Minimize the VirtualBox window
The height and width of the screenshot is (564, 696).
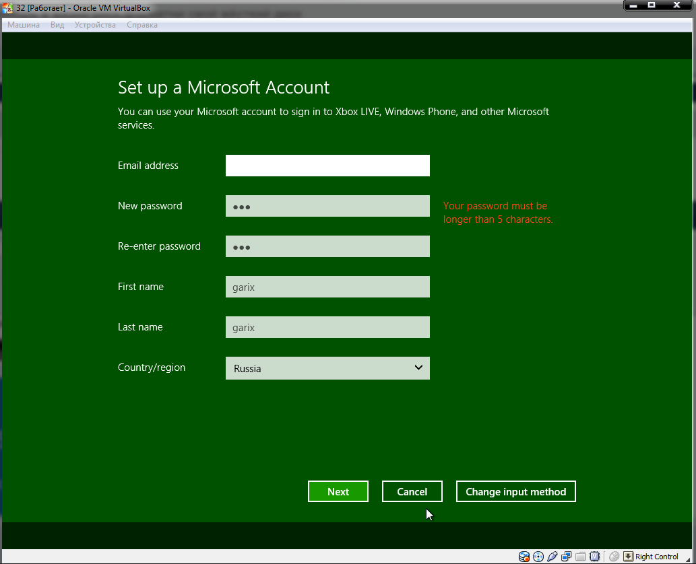(634, 5)
